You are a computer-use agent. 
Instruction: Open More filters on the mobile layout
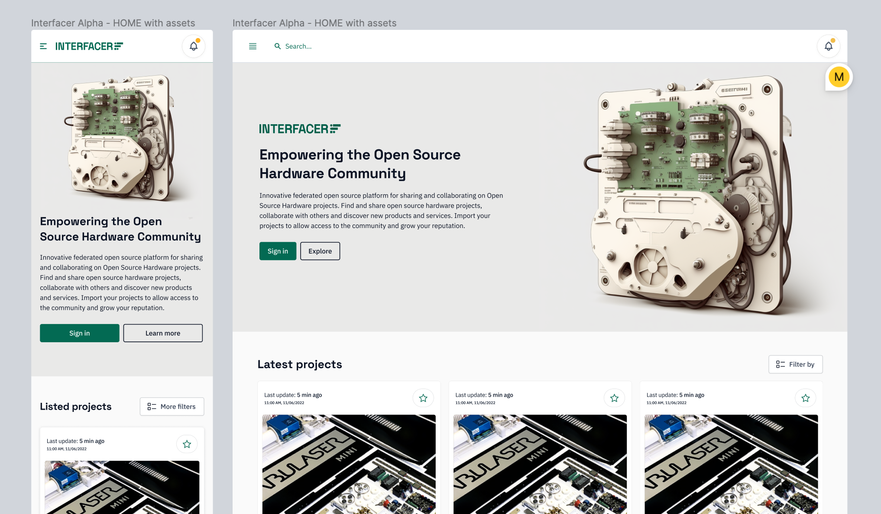tap(172, 406)
